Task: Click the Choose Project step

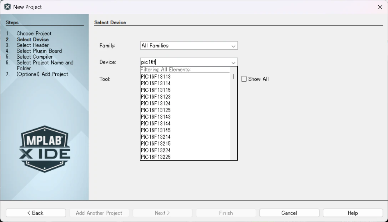Action: tap(34, 34)
